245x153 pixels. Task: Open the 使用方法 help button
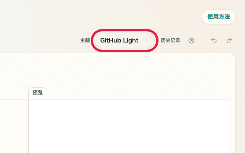pyautogui.click(x=219, y=17)
